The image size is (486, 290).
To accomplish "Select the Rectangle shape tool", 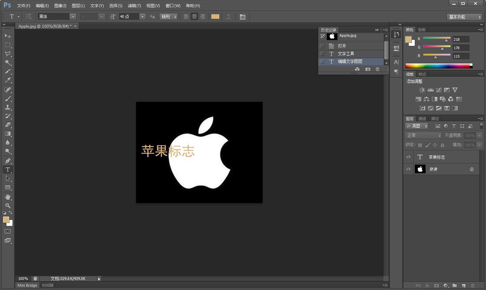I will (8, 187).
